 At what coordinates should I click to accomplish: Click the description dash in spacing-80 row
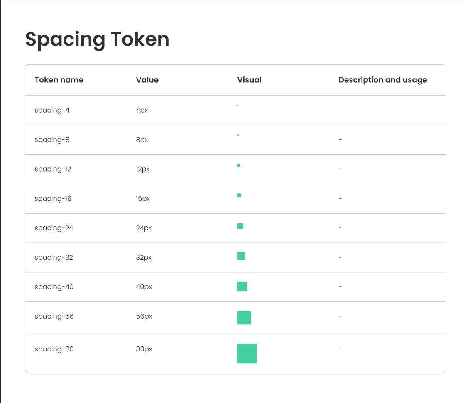tap(340, 349)
